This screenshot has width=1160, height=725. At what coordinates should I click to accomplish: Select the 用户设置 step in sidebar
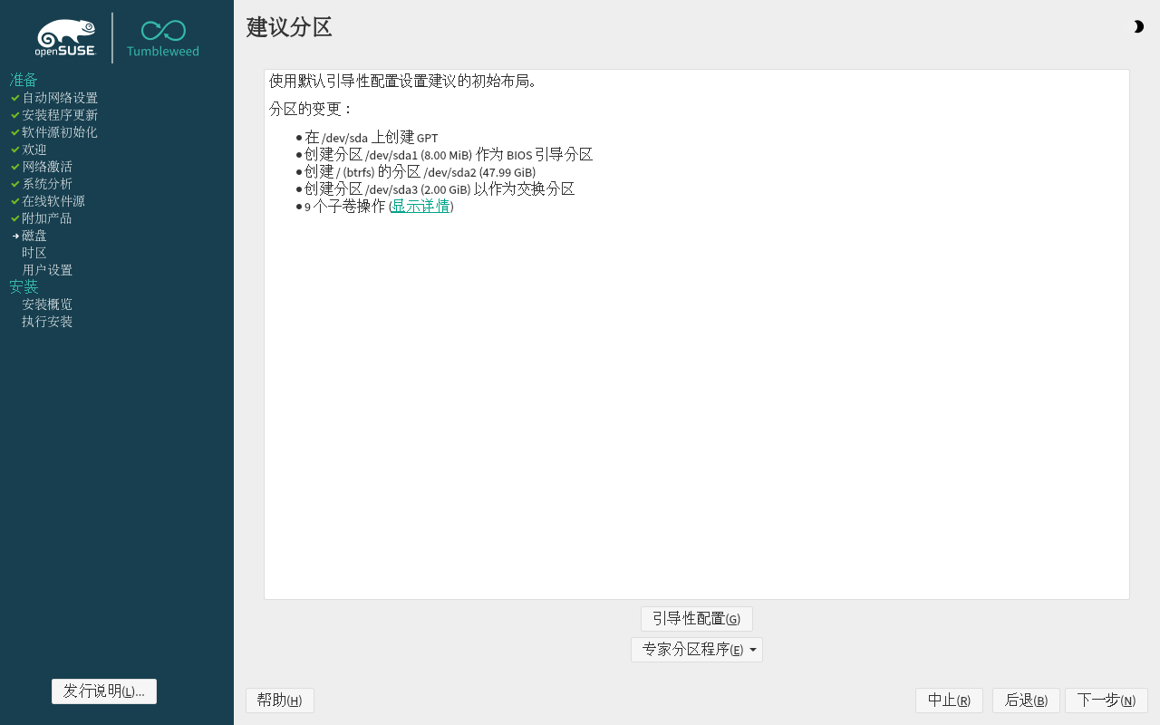pyautogui.click(x=46, y=269)
